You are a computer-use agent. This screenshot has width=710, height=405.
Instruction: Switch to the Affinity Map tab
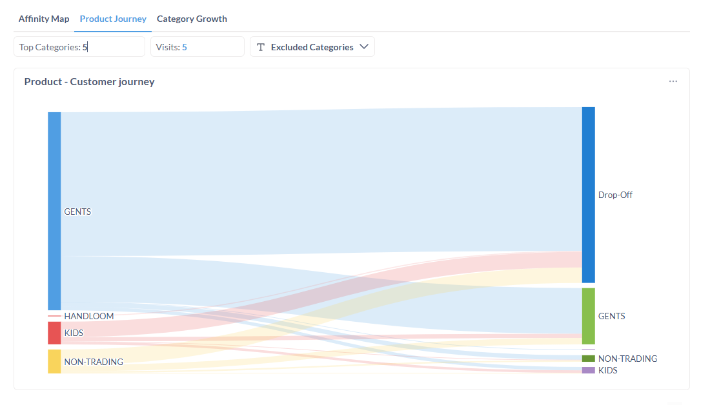click(x=44, y=19)
